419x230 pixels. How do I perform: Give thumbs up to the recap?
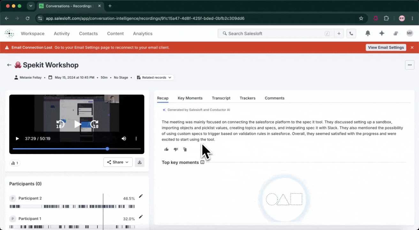pyautogui.click(x=166, y=149)
